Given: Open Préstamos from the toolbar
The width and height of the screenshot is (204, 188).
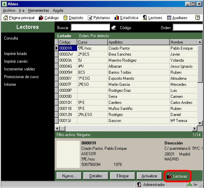Looking at the screenshot, I should 99,18.
